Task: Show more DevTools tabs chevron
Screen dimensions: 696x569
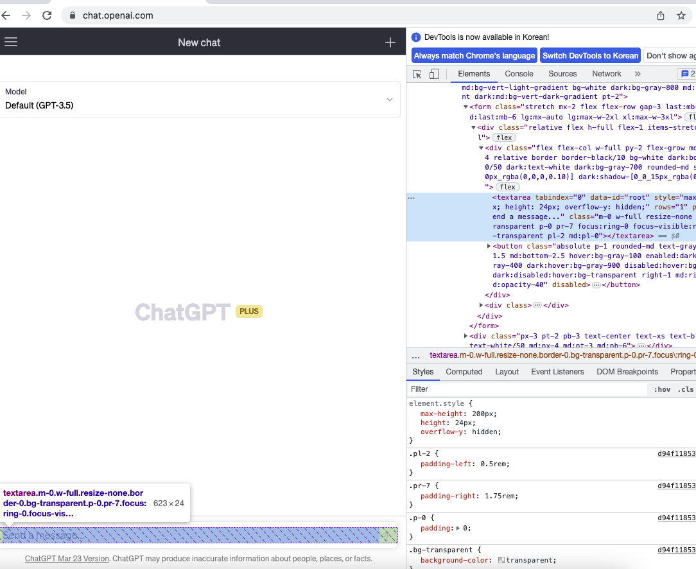Action: 638,74
